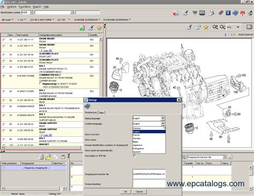Tick checkbox for COMBINATION BOLT row

(4, 76)
